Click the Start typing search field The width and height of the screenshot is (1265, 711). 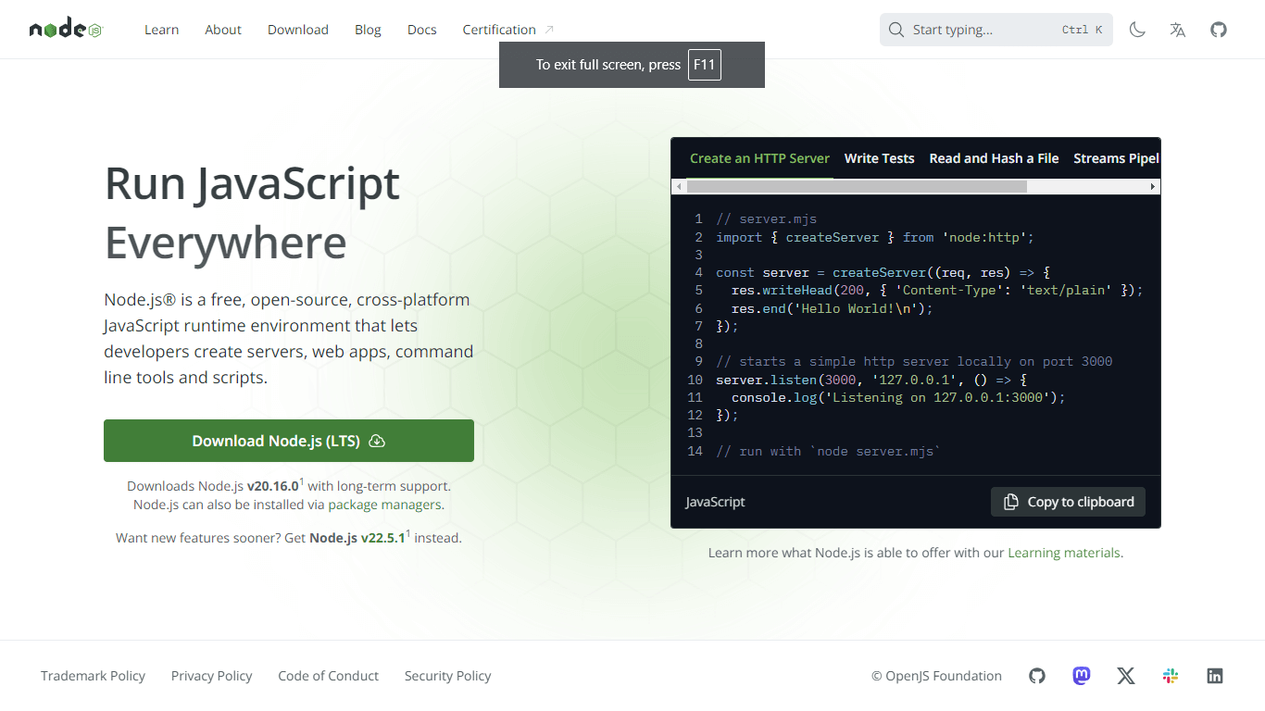(x=996, y=30)
